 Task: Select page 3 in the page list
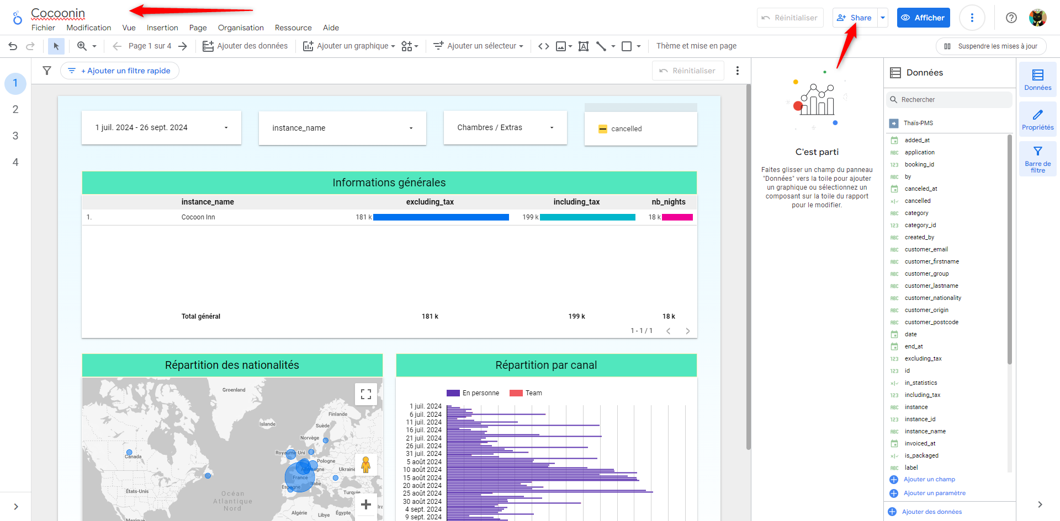click(15, 136)
